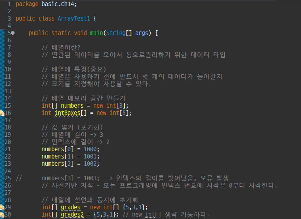The height and width of the screenshot is (219, 301).
Task: Click line number 8 in gutter
Action: (9, 55)
